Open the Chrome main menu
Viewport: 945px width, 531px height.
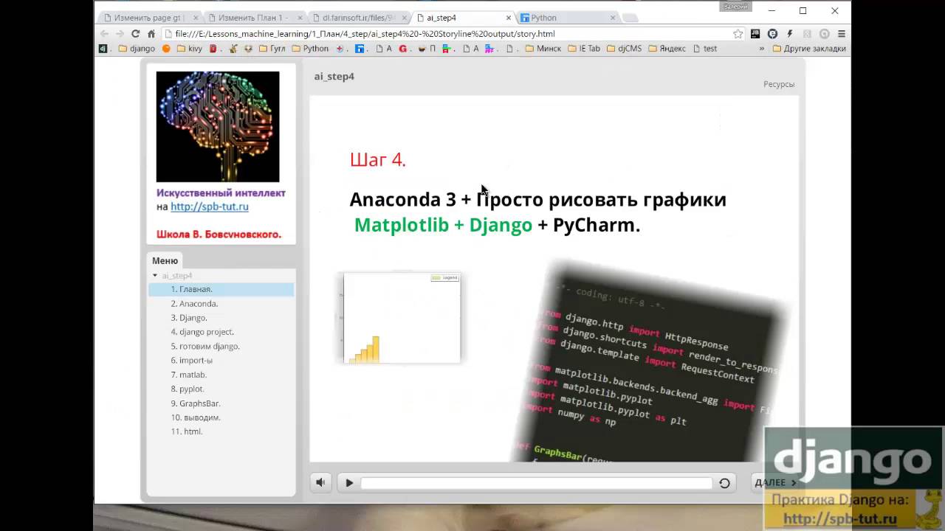click(842, 34)
